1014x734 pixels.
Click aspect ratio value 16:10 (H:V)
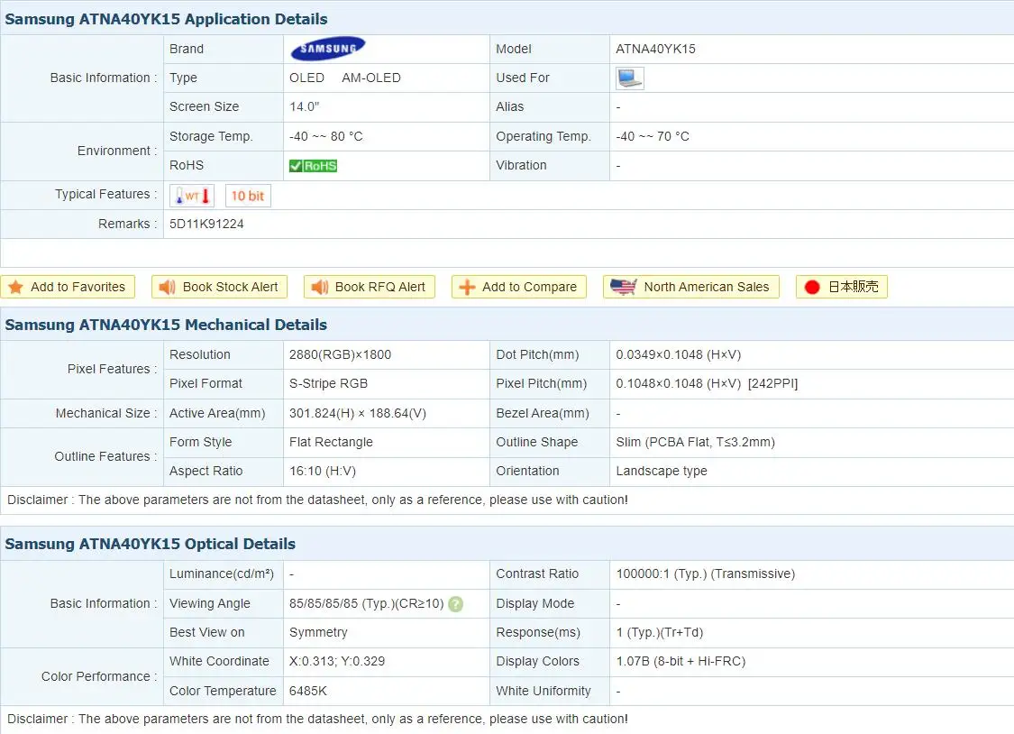tap(323, 472)
